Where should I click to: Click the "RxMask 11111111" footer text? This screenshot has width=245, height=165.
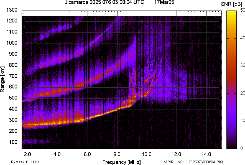pos(25,162)
